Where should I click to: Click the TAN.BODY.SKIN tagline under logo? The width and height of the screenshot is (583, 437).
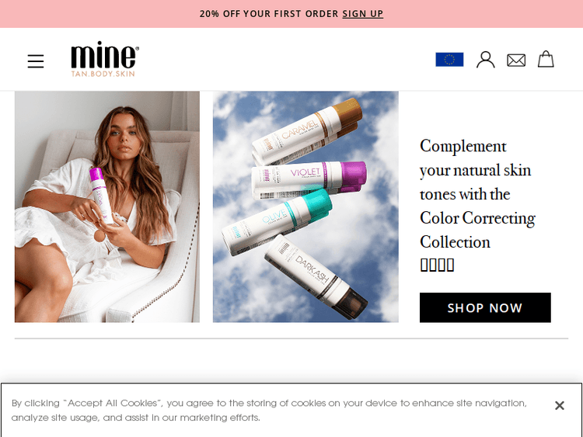(103, 74)
